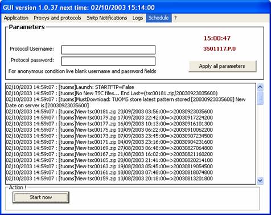Focus the Protocol password input field
Viewport: 271px width, 215px height.
108,61
